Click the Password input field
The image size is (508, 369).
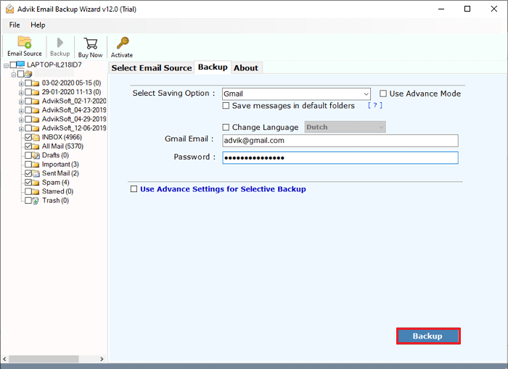point(340,158)
